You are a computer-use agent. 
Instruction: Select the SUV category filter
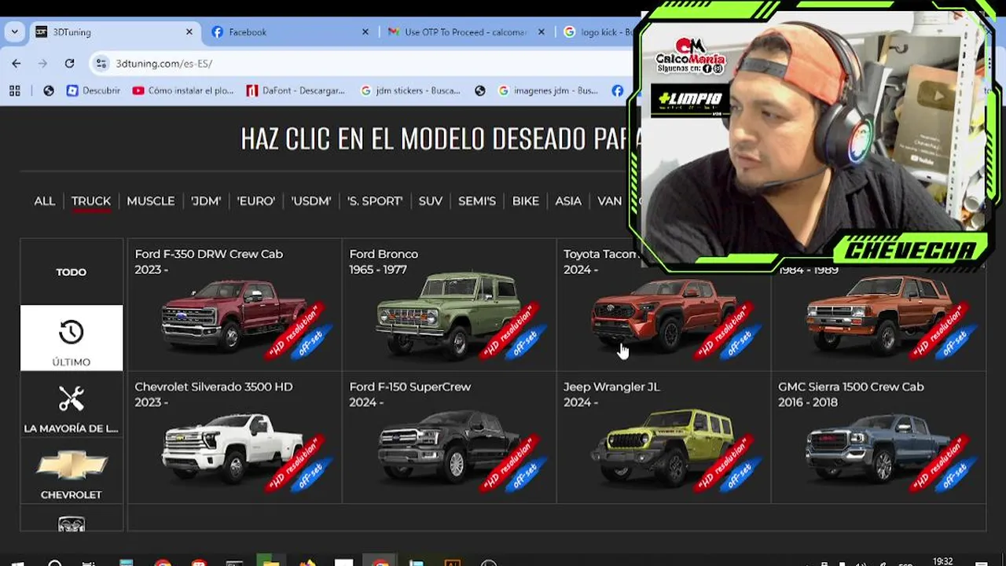point(431,201)
